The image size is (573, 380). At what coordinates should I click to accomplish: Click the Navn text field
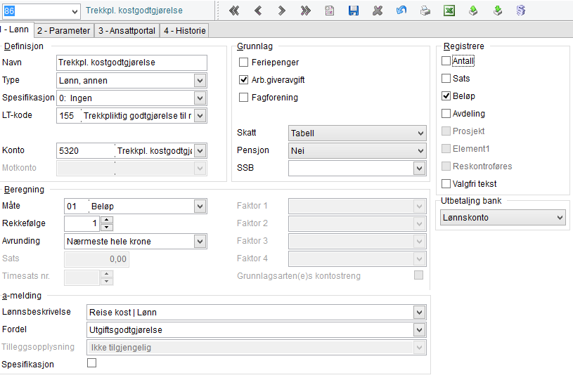pos(131,63)
